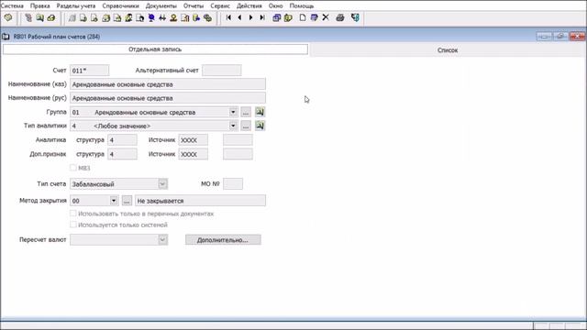
Task: Open the Отчеты menu
Action: click(194, 5)
